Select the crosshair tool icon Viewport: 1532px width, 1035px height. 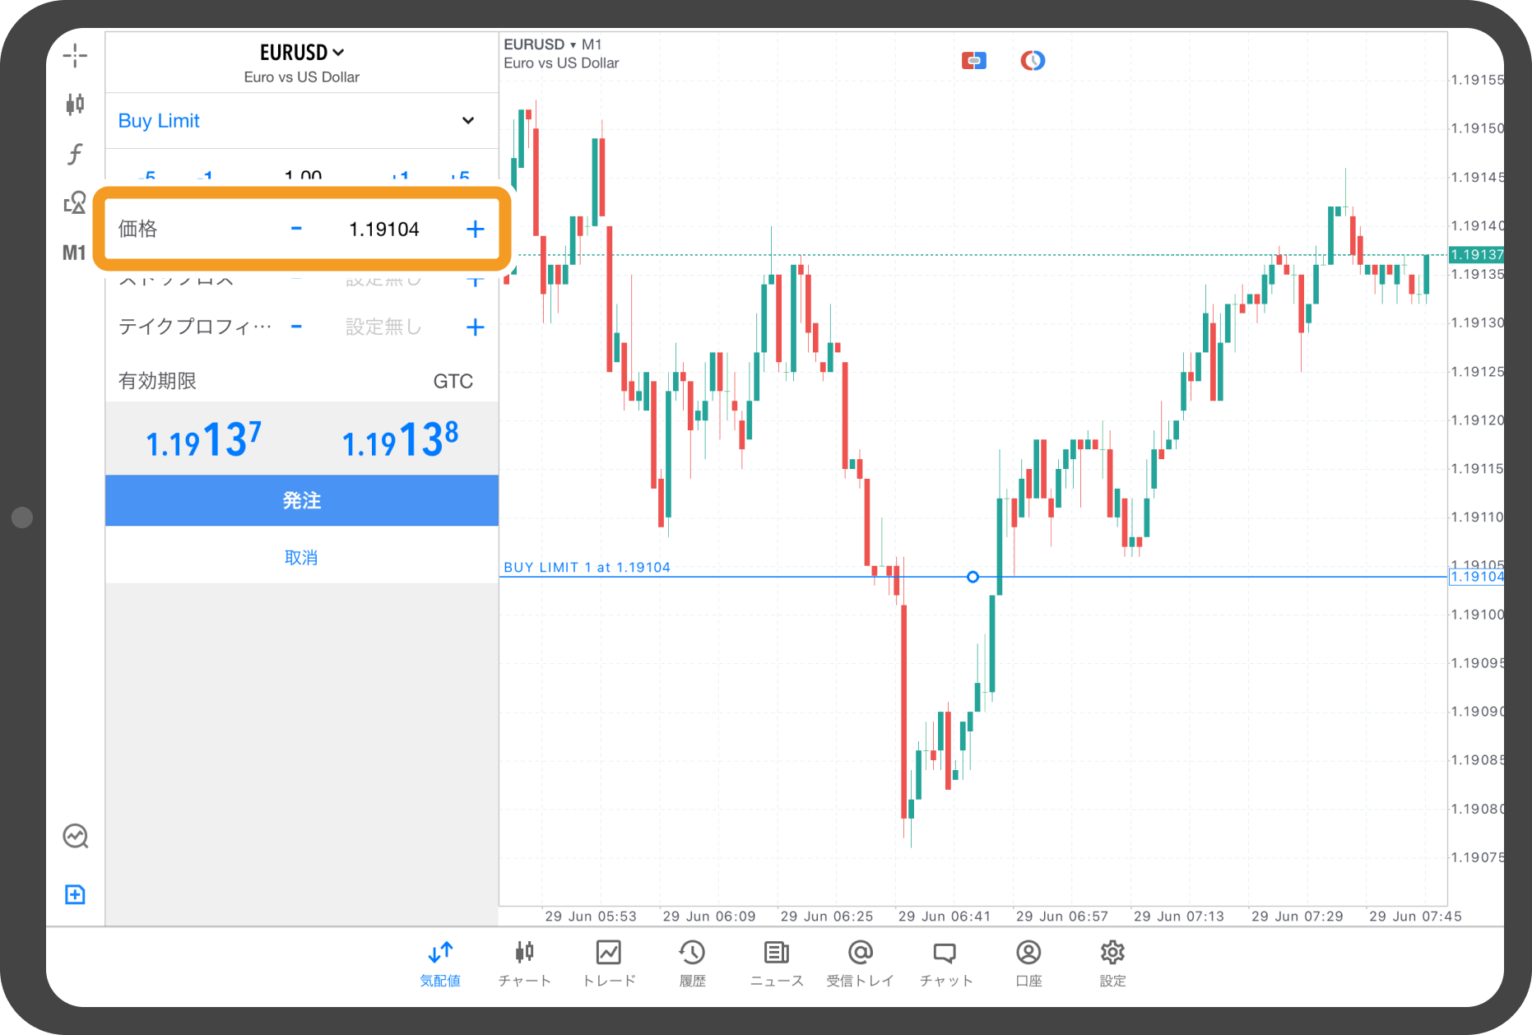(75, 56)
